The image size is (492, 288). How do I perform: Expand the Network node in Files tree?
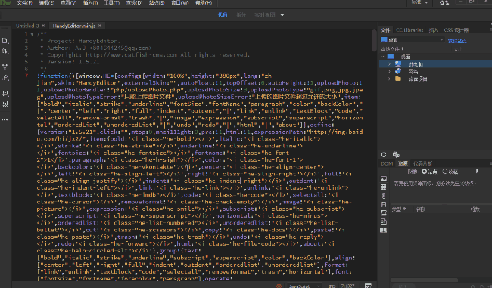(x=389, y=72)
